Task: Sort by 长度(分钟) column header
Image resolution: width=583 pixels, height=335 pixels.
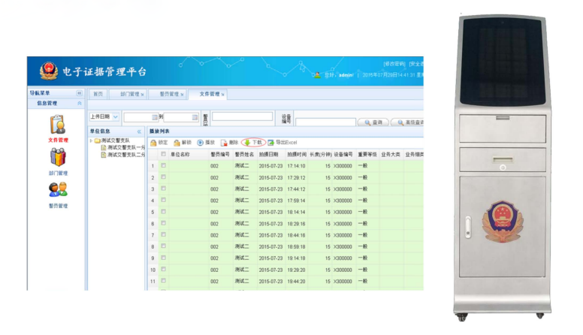Action: pyautogui.click(x=321, y=154)
